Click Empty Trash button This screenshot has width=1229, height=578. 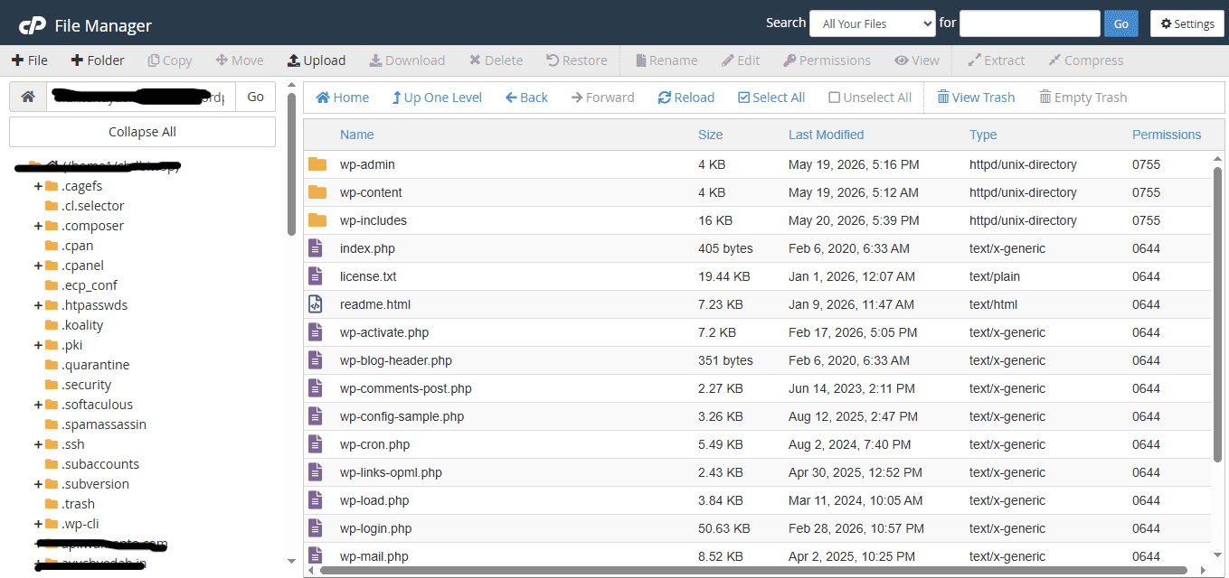click(x=1083, y=98)
